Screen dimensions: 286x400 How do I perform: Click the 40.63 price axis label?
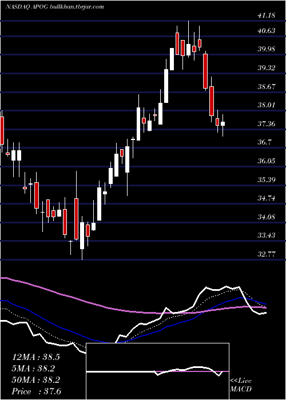click(267, 31)
